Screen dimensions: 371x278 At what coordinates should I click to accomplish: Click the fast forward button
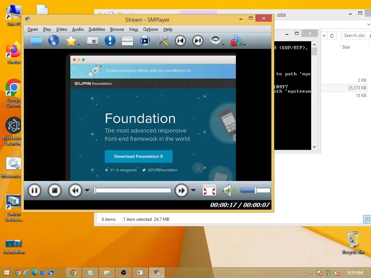point(182,190)
